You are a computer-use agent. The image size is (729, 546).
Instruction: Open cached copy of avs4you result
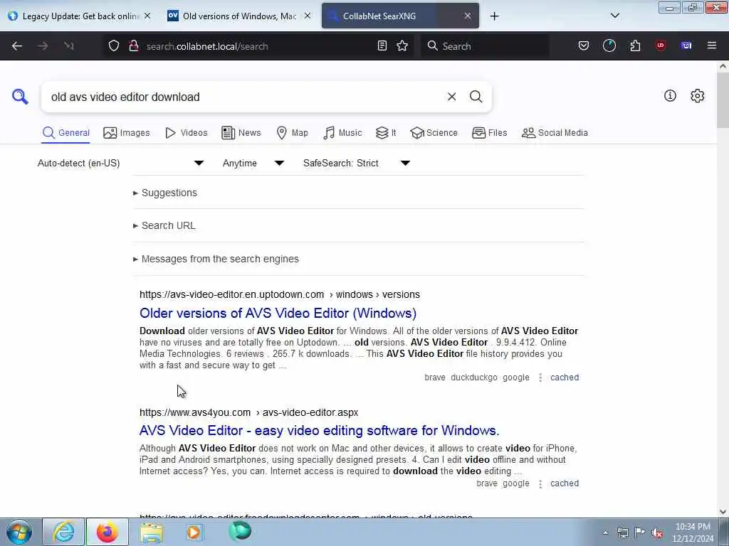tap(565, 483)
